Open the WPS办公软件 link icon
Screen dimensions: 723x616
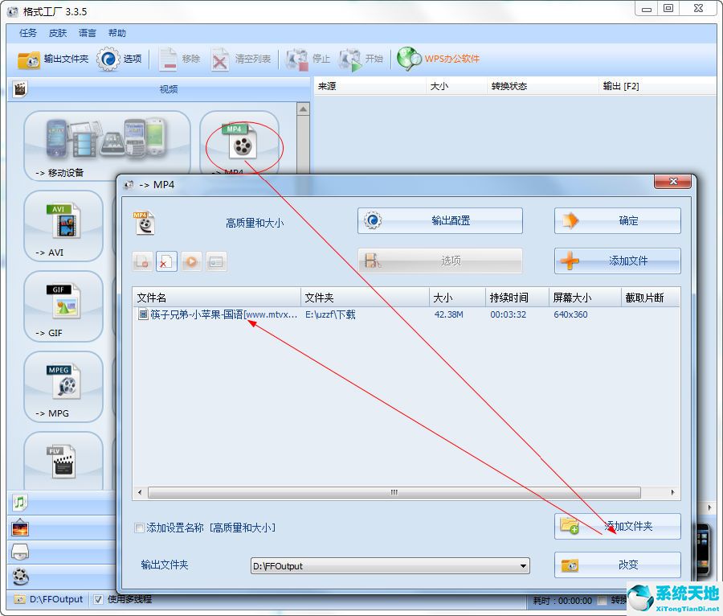coord(409,59)
